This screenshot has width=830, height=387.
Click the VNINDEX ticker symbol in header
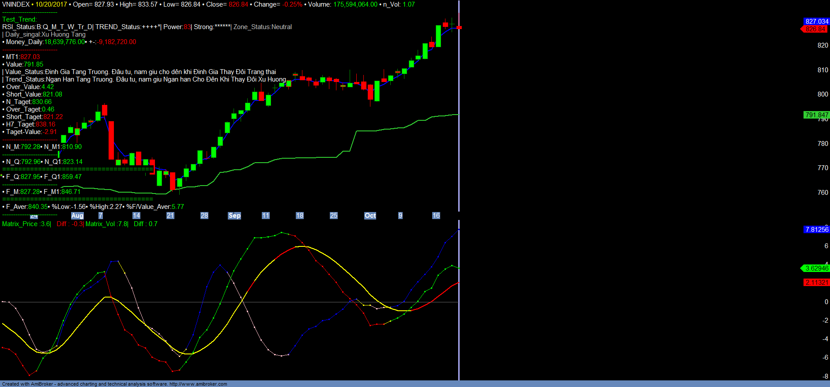(16, 4)
